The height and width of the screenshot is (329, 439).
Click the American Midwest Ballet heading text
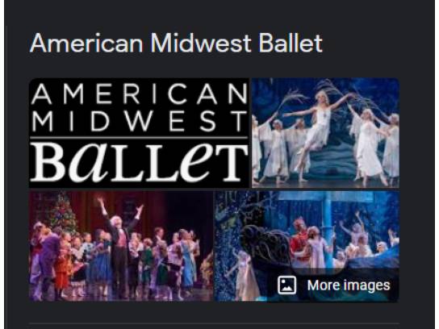tap(176, 43)
